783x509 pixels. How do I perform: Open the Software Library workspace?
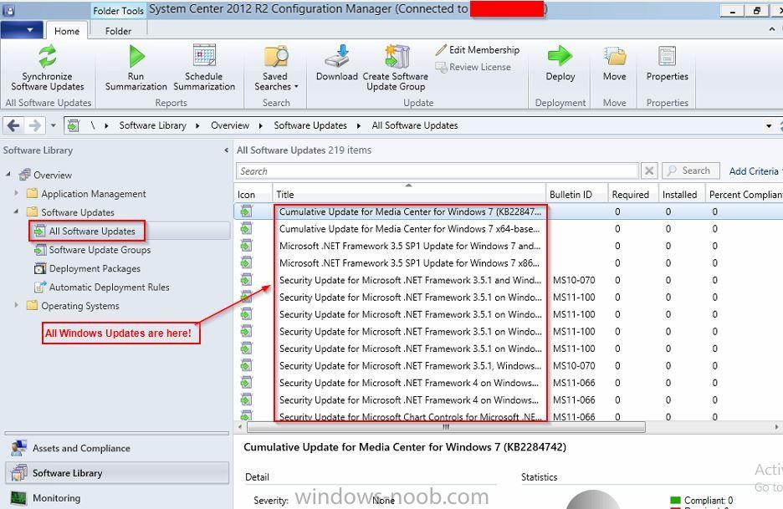tap(117, 473)
